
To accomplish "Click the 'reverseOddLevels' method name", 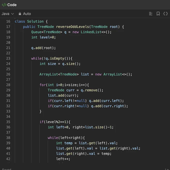I will pyautogui.click(x=72, y=27).
